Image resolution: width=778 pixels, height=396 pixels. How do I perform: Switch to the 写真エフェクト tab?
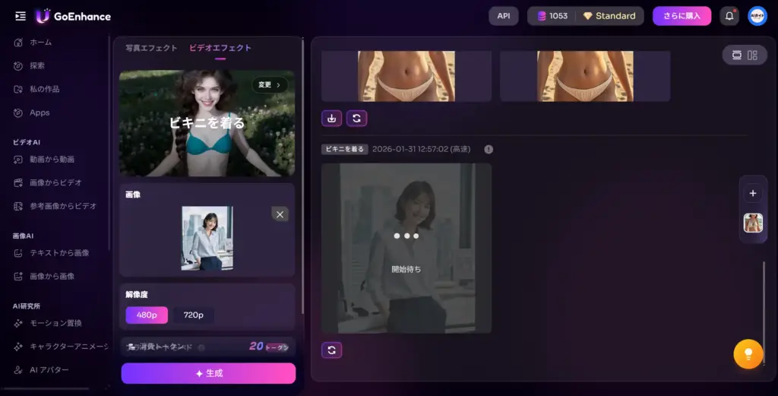[x=151, y=48]
